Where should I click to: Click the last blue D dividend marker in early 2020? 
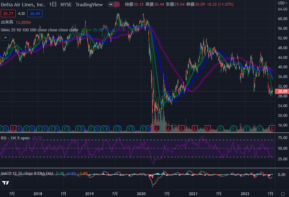point(148,129)
